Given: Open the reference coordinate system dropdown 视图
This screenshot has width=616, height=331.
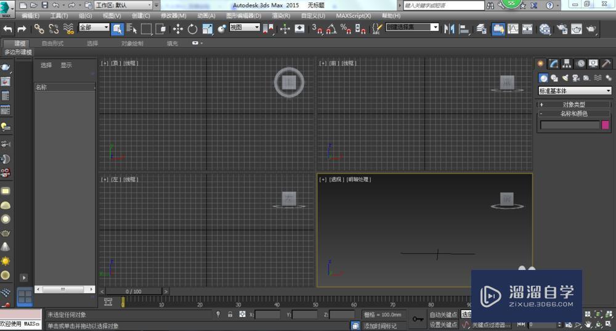Looking at the screenshot, I should point(245,27).
